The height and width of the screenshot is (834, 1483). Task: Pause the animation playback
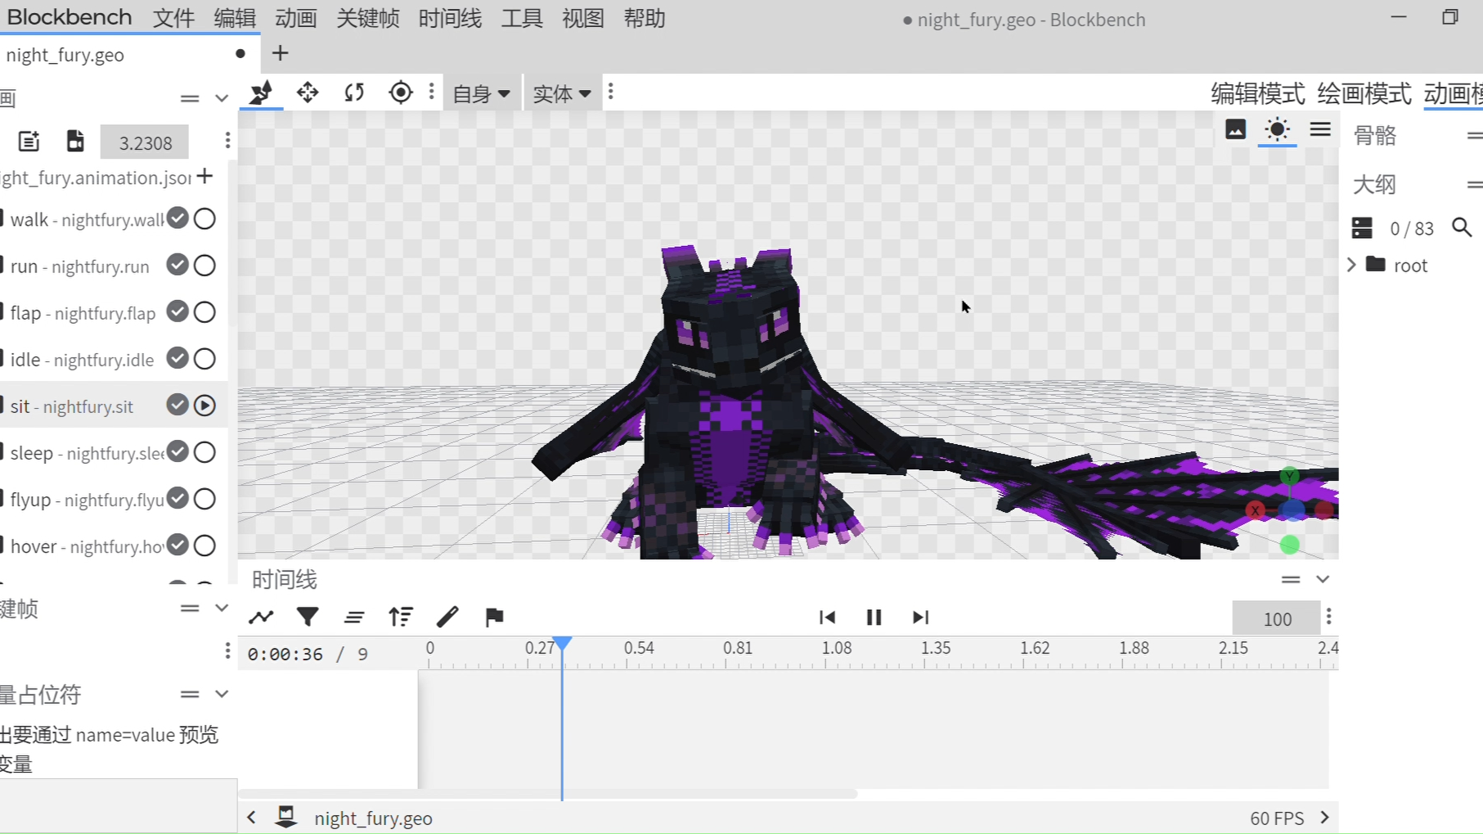tap(874, 617)
